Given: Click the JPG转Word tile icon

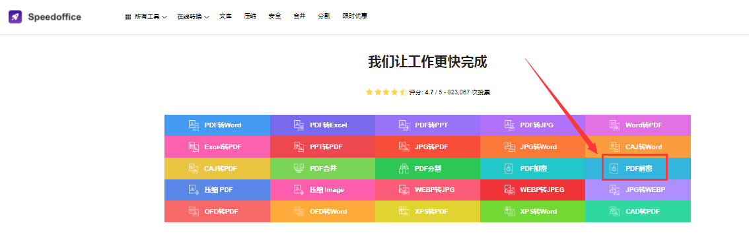Looking at the screenshot, I should [509, 146].
